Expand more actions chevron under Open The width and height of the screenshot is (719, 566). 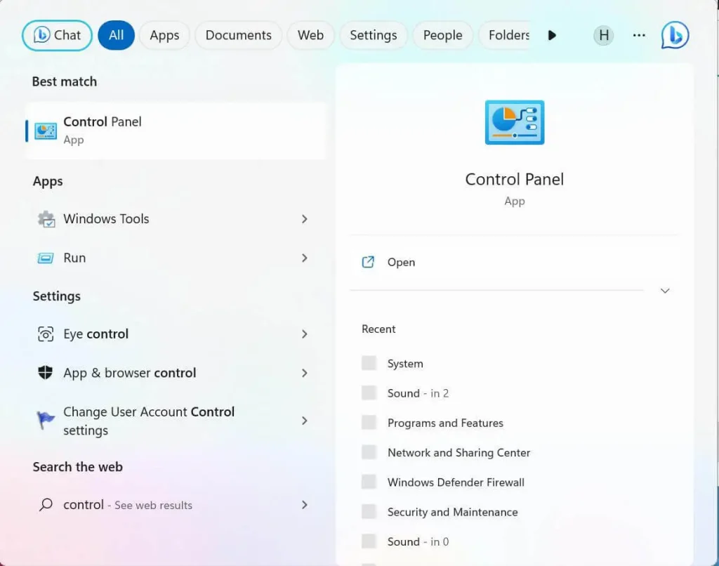(x=665, y=291)
